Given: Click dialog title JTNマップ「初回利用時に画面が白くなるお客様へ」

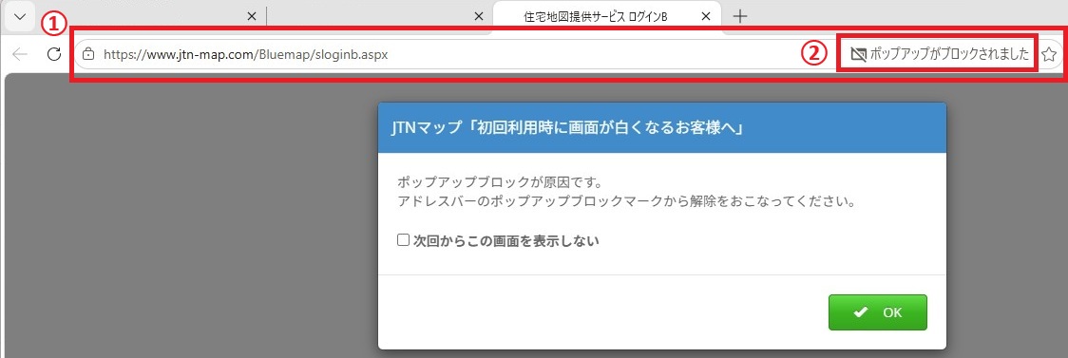Looking at the screenshot, I should [566, 128].
